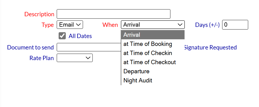259x107 pixels.
Task: Click the Description text field
Action: [x=113, y=14]
